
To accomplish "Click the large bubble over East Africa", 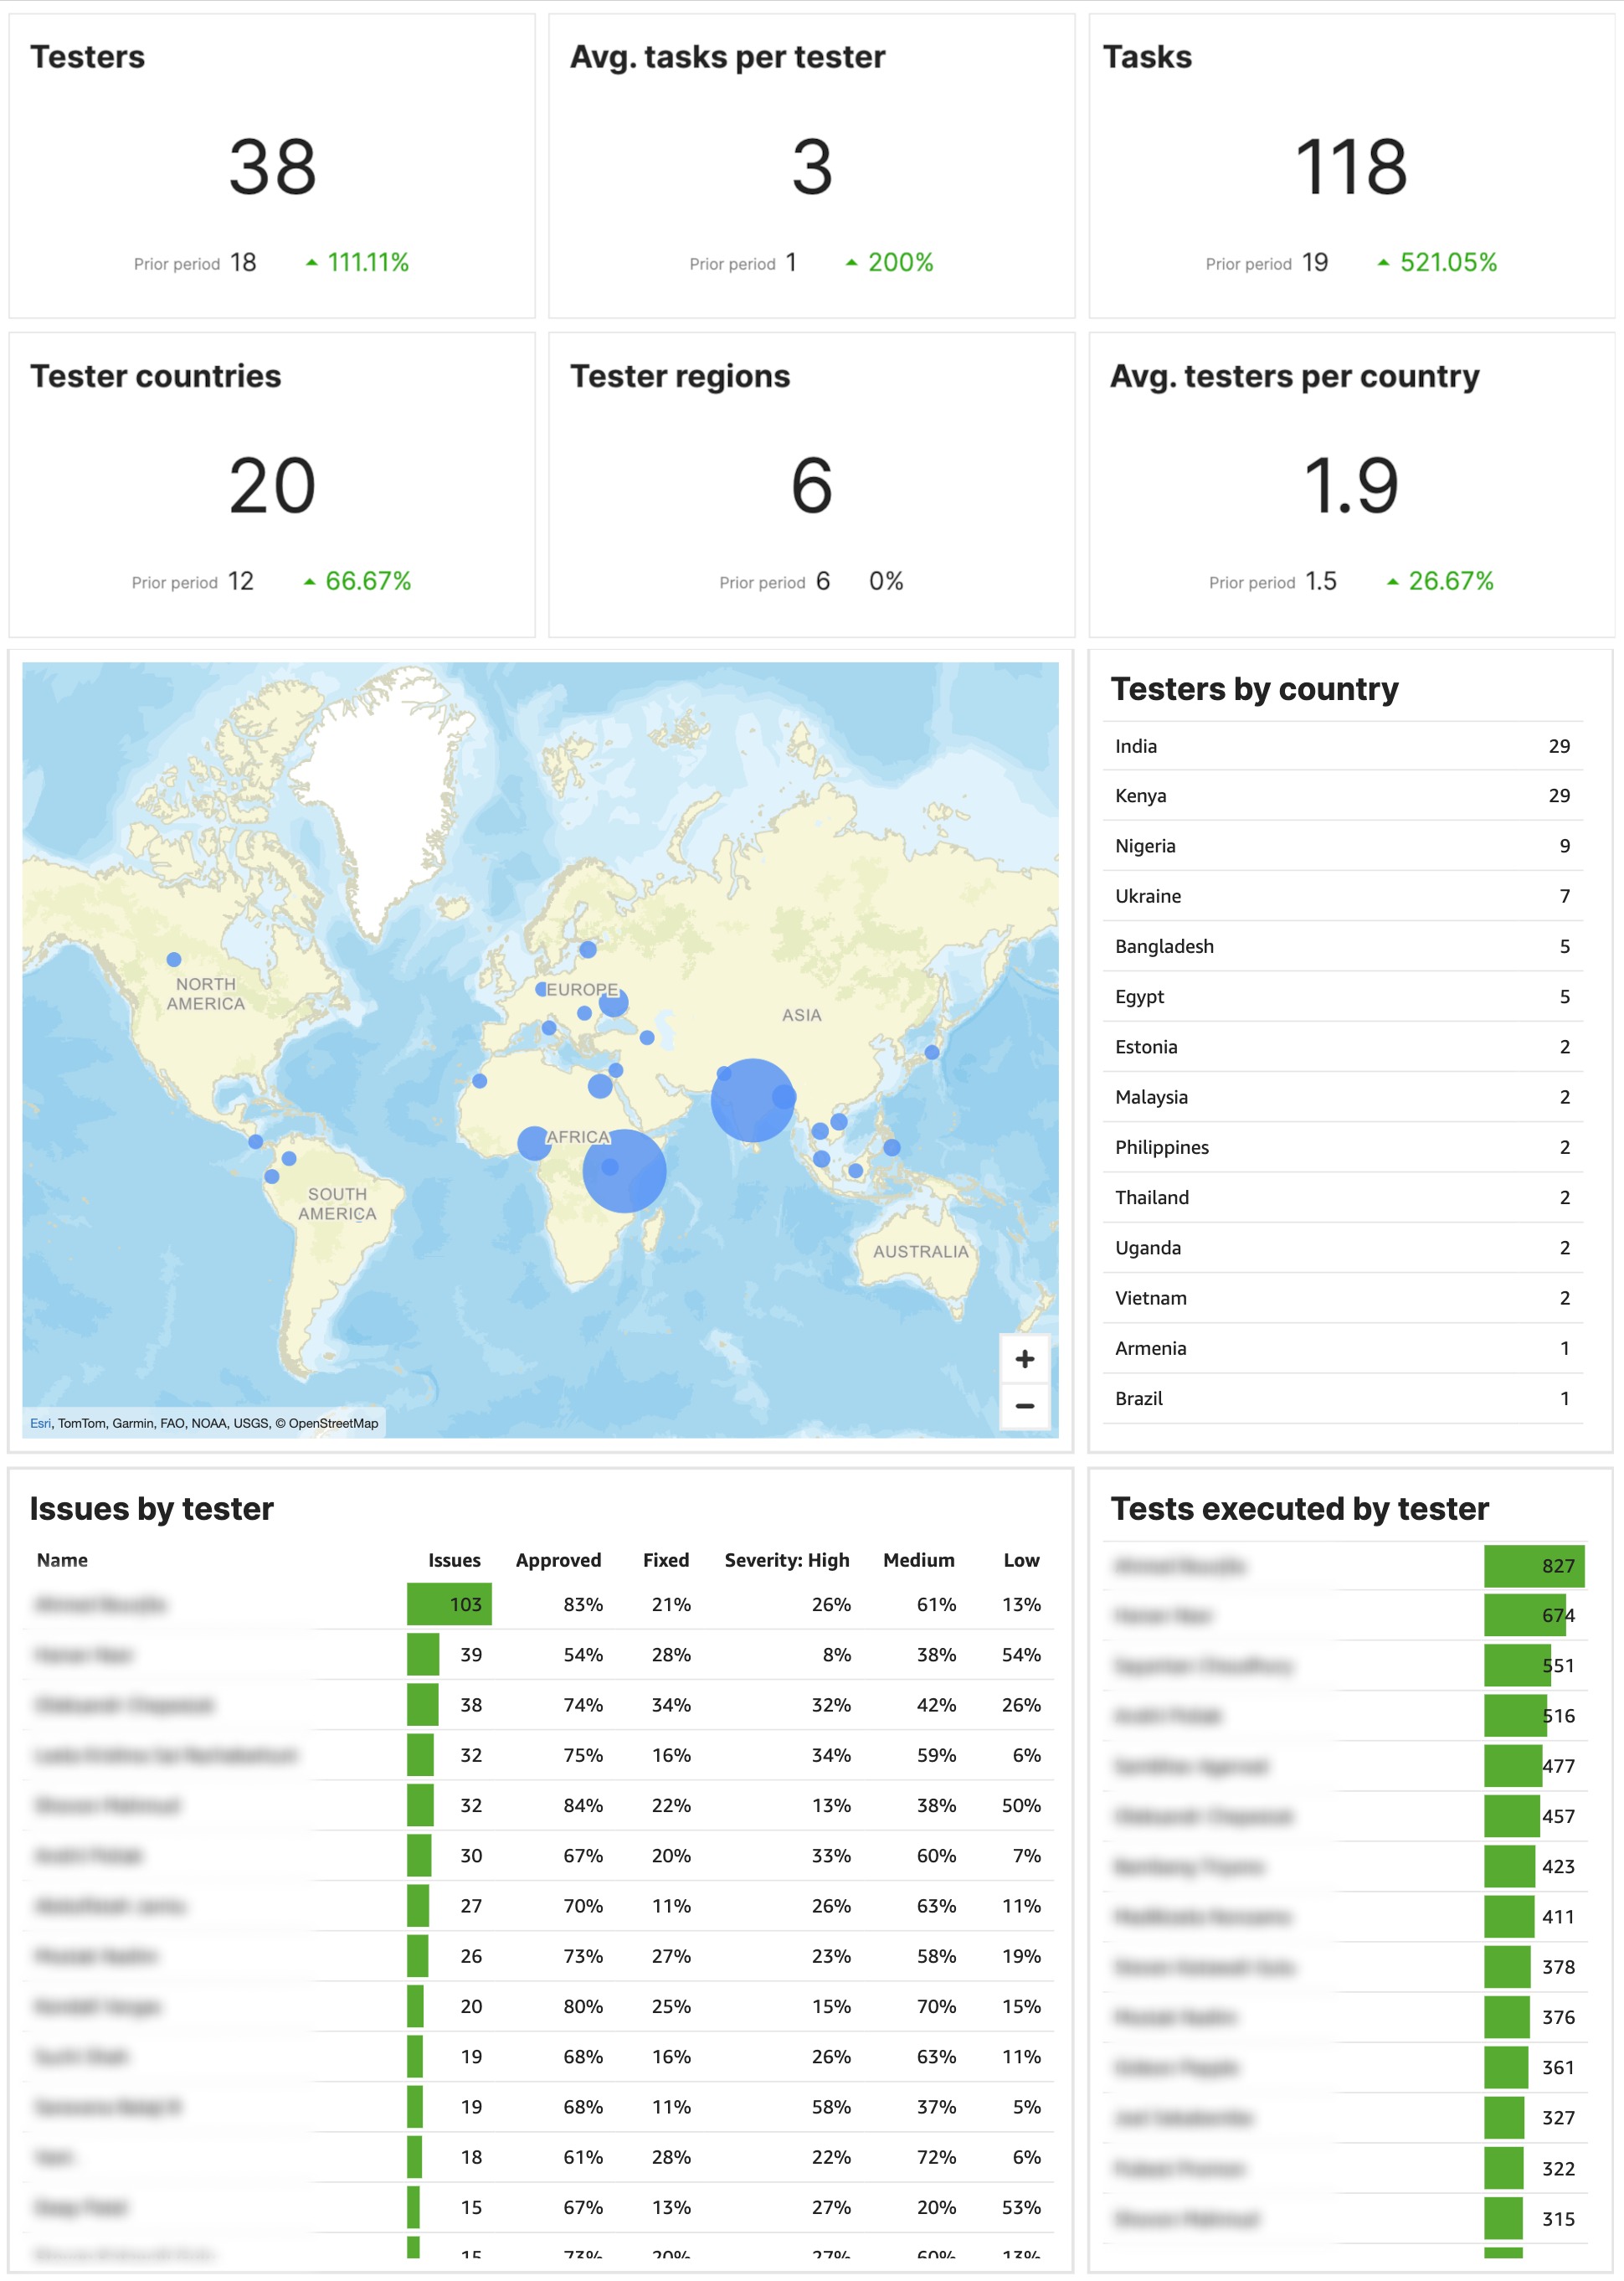I will pyautogui.click(x=625, y=1172).
